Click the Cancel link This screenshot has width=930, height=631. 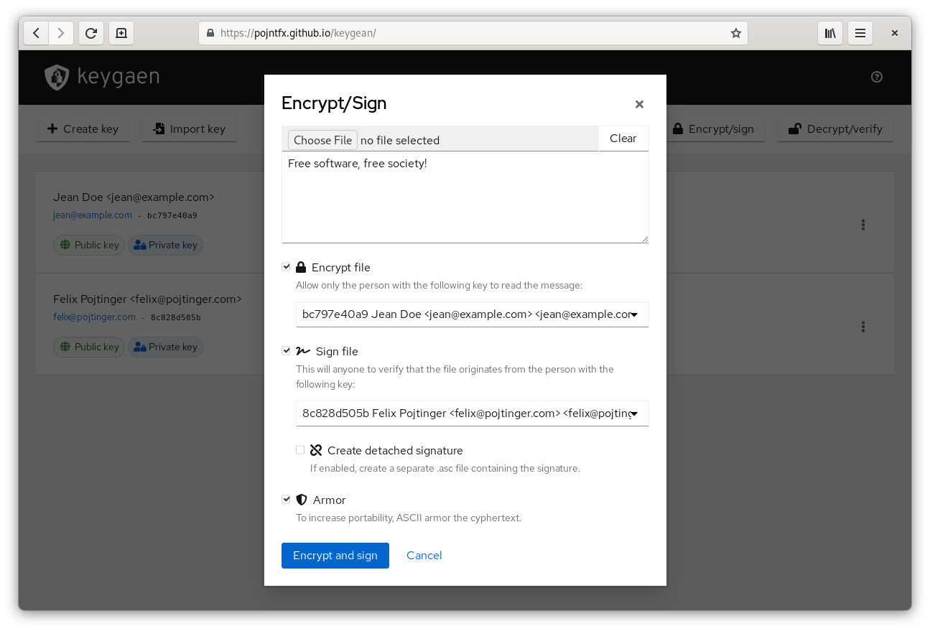coord(424,556)
